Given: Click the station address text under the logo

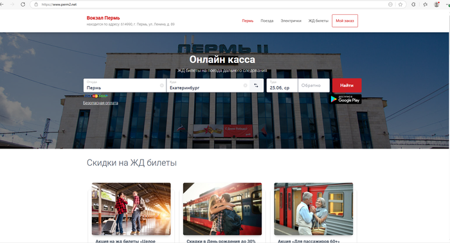Looking at the screenshot, I should [130, 24].
